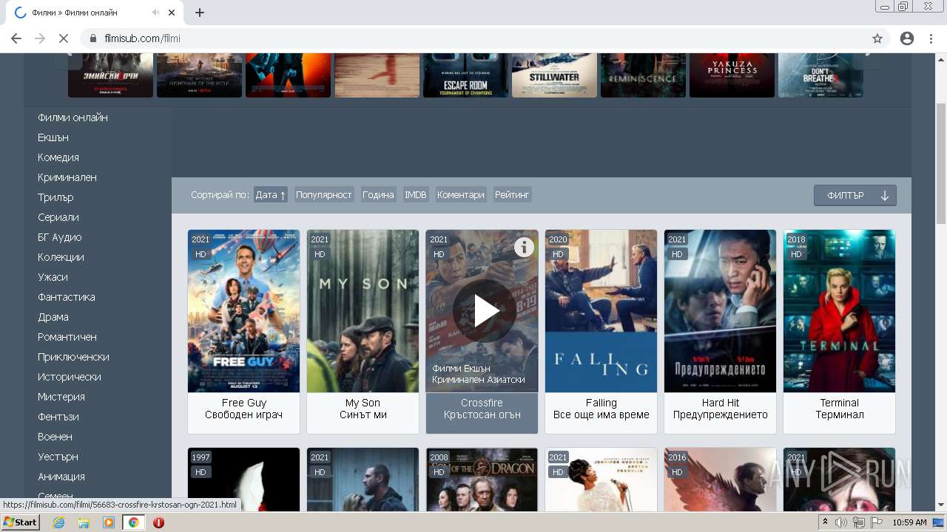
Task: Click the info icon on Crossfire poster
Action: (524, 247)
